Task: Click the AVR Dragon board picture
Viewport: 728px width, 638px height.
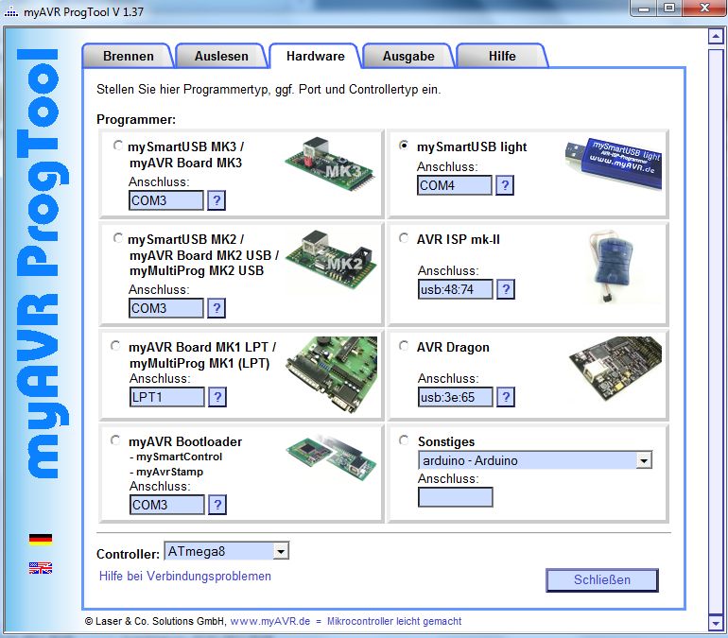Action: pyautogui.click(x=615, y=369)
